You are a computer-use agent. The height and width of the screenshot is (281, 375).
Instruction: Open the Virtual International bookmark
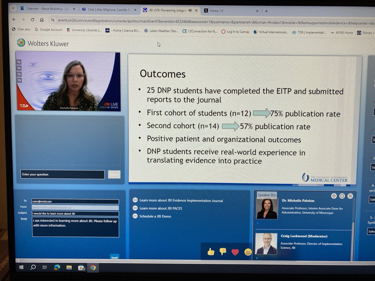click(271, 32)
